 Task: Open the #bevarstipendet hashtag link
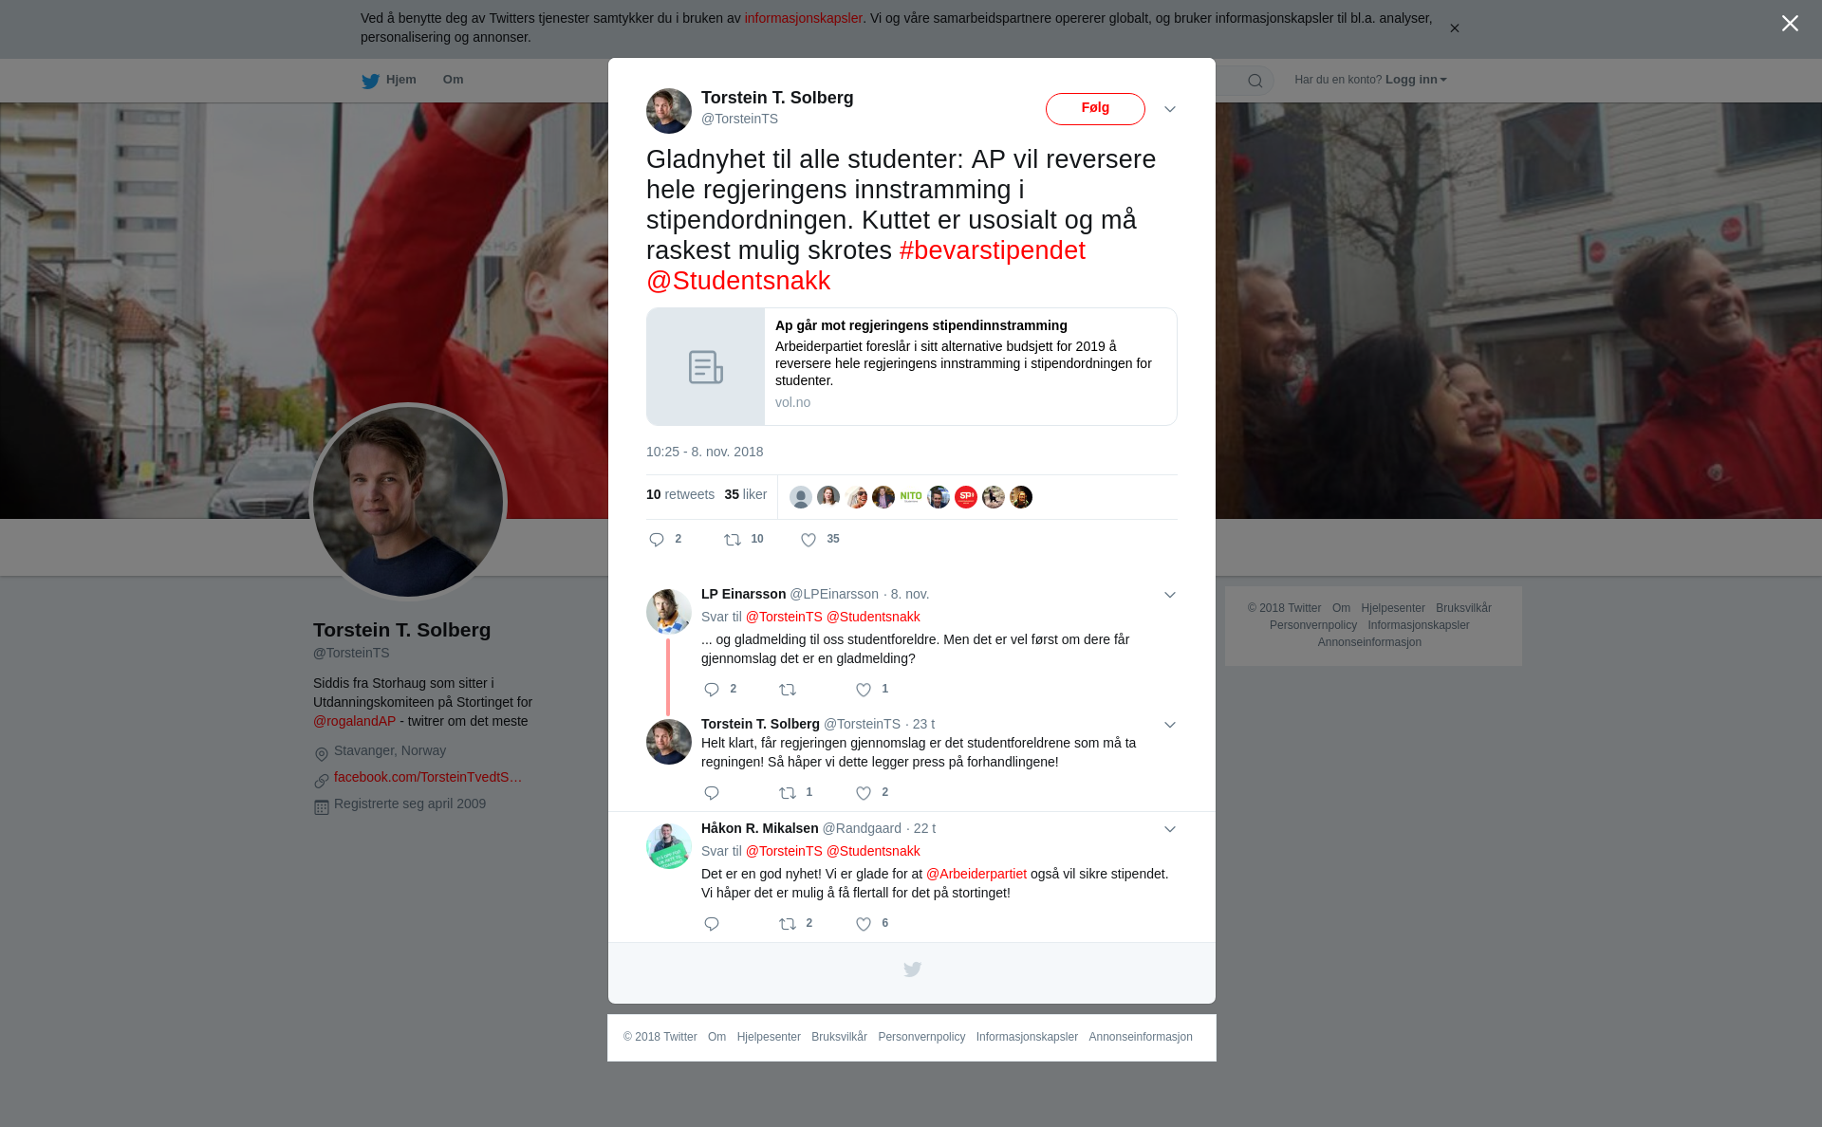pyautogui.click(x=993, y=250)
